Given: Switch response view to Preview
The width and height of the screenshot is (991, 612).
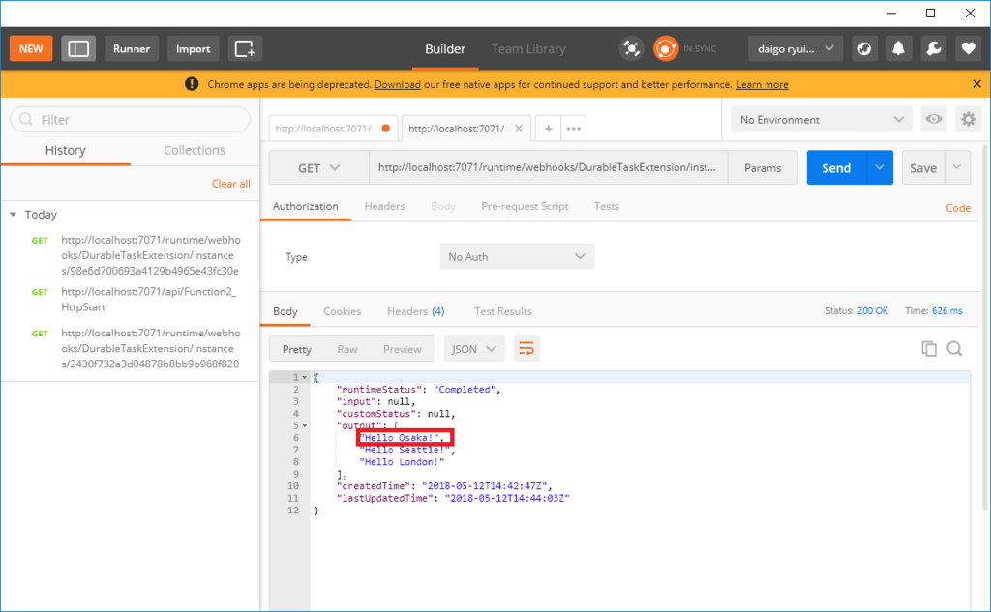Looking at the screenshot, I should tap(402, 349).
